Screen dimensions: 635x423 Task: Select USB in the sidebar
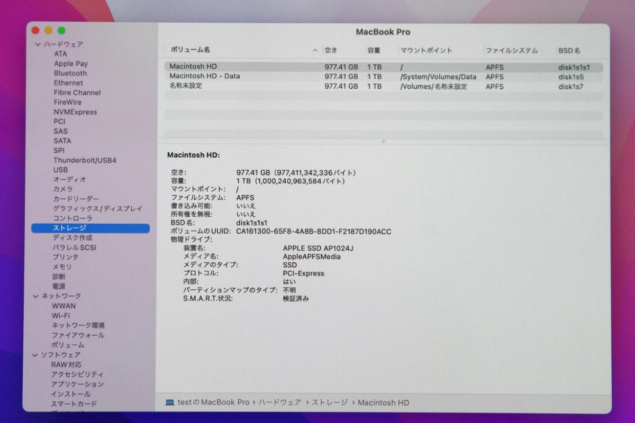[60, 170]
